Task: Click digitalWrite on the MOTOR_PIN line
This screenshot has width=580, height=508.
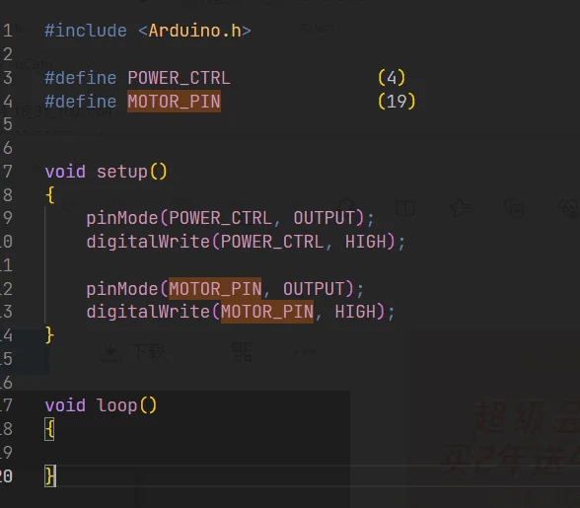Action: point(148,312)
